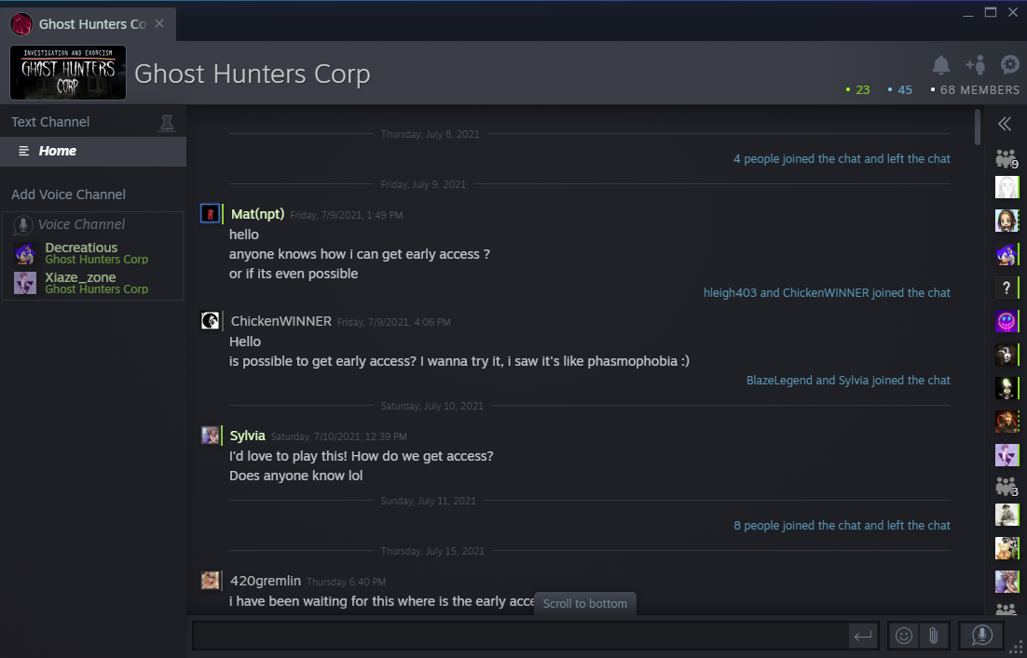This screenshot has width=1027, height=658.
Task: Click the Add Voice Channel link
Action: 68,195
